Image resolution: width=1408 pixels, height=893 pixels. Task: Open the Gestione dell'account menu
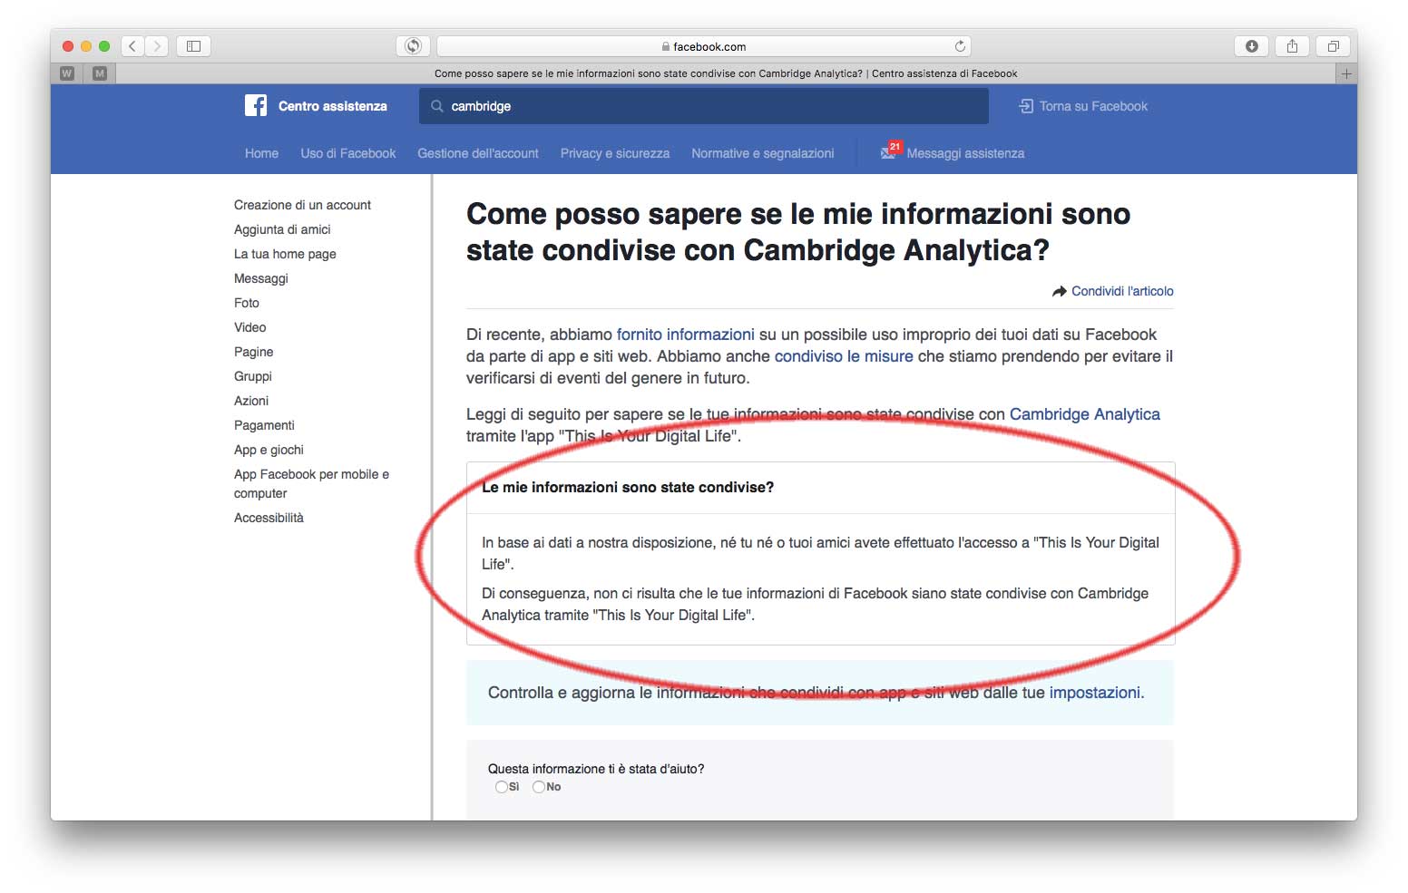point(478,153)
